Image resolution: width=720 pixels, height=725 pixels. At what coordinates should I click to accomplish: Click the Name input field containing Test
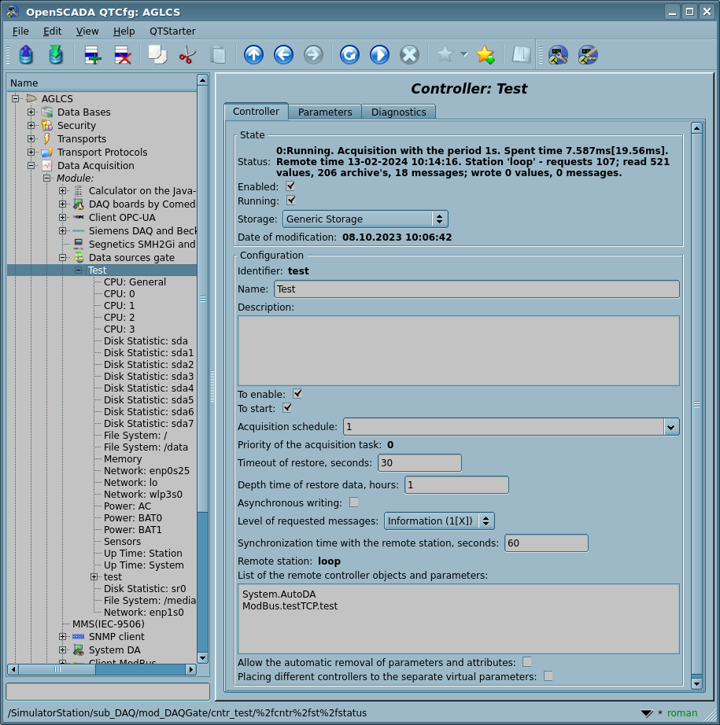point(476,289)
